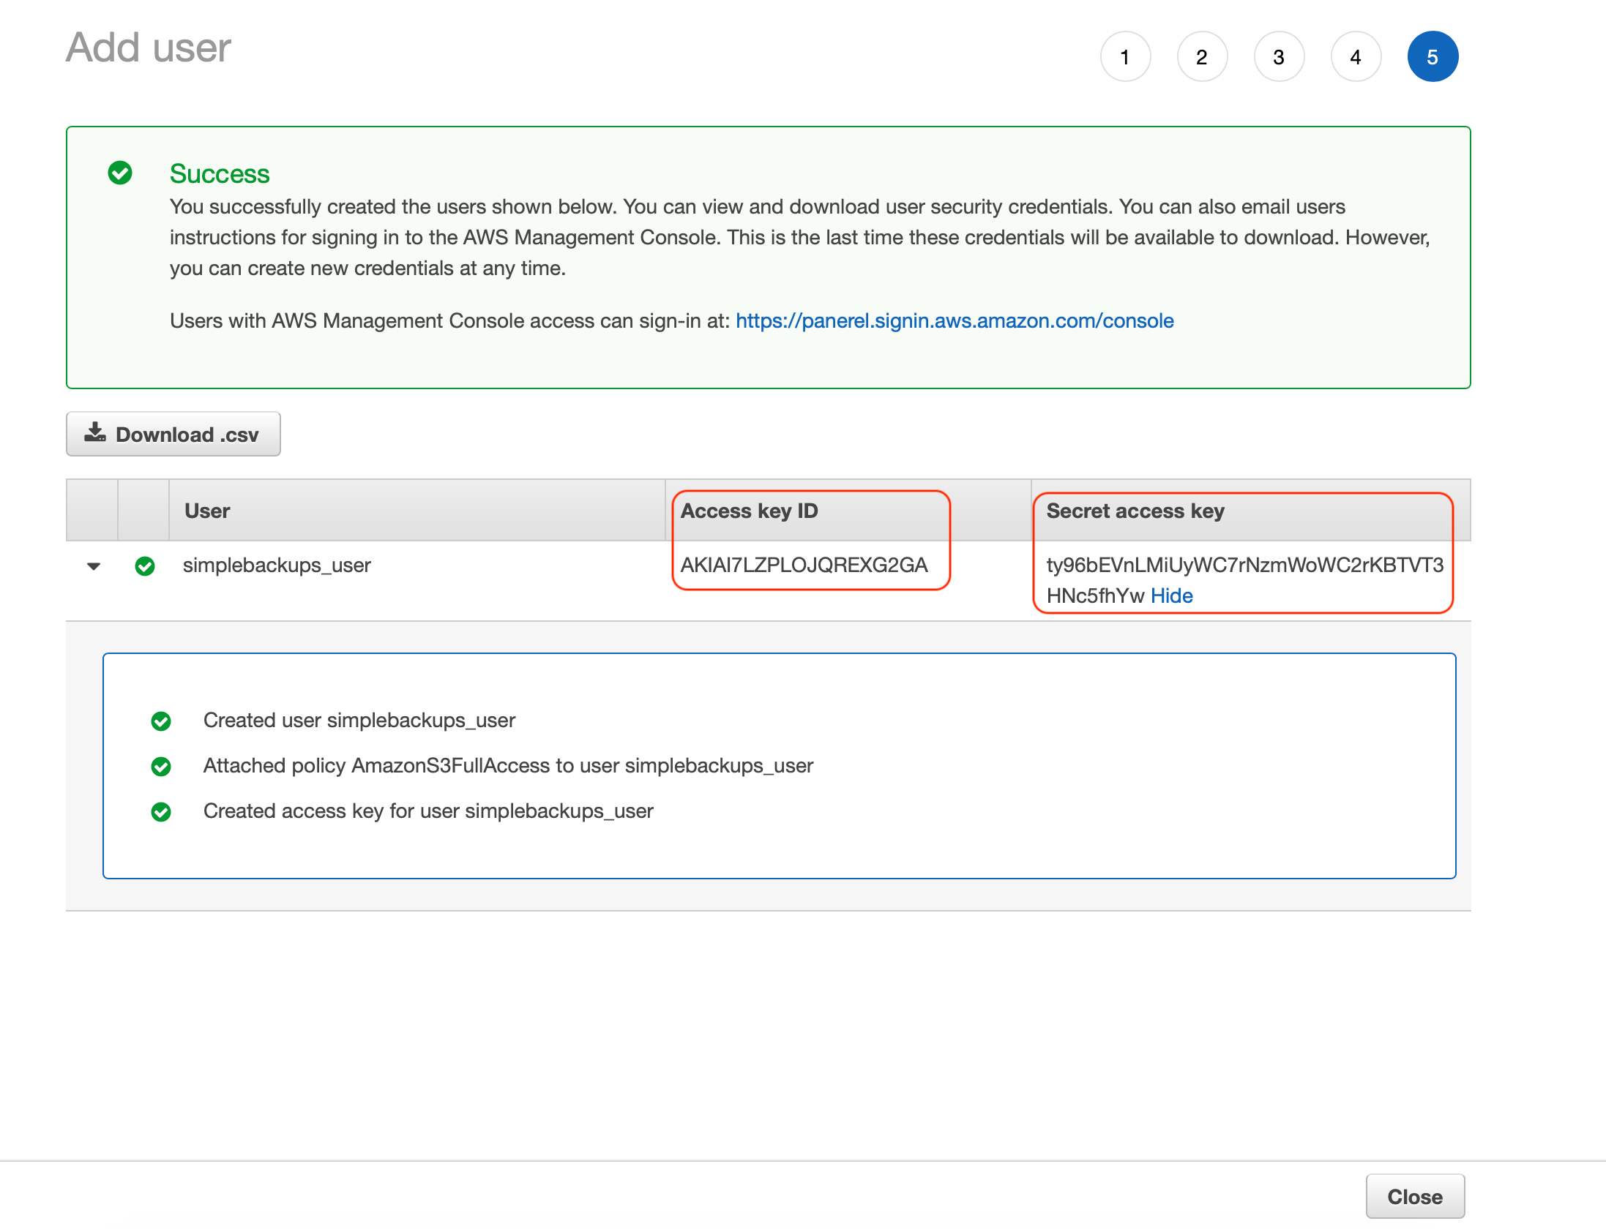Screen dimensions: 1606x1229
Task: Click check icon for created access key entry
Action: pos(161,811)
